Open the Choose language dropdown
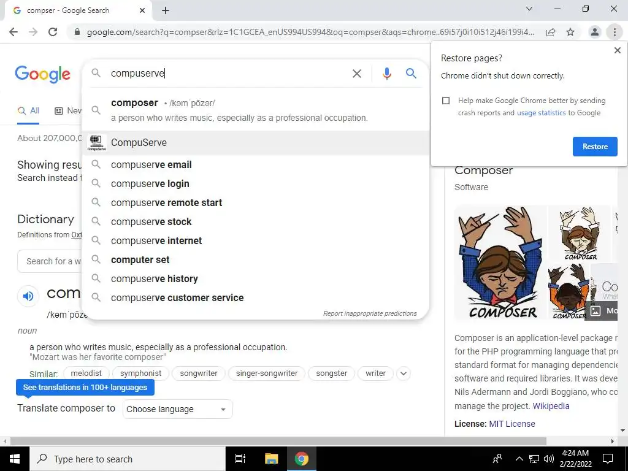Screen dimensions: 628x471 pyautogui.click(x=177, y=409)
